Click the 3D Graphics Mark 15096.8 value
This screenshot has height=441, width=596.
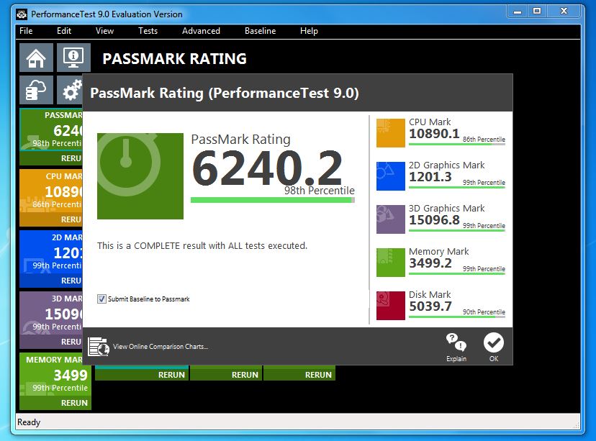click(x=434, y=220)
